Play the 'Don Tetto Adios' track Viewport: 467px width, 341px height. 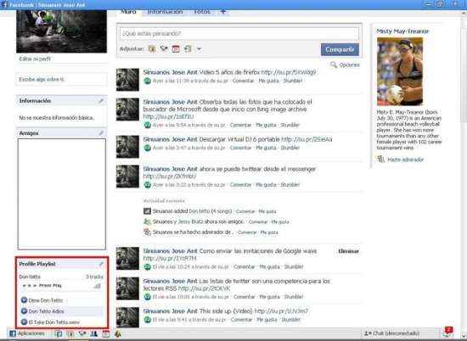click(42, 311)
